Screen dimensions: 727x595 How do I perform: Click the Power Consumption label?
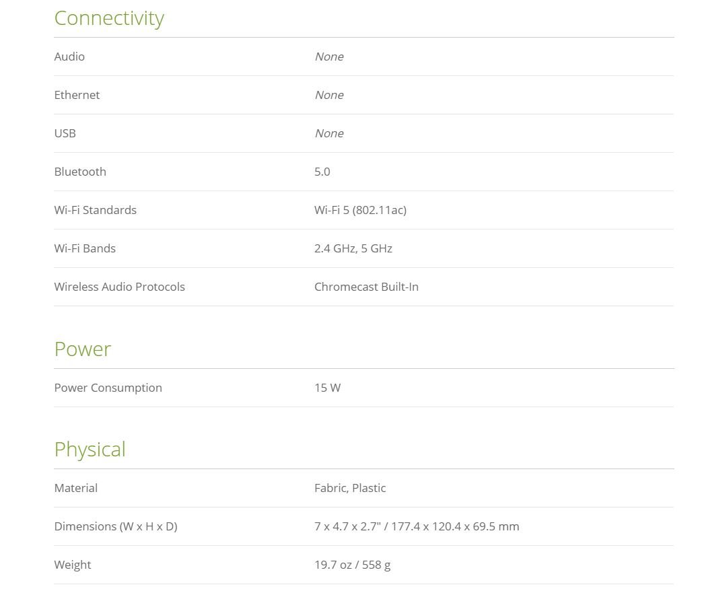click(108, 388)
